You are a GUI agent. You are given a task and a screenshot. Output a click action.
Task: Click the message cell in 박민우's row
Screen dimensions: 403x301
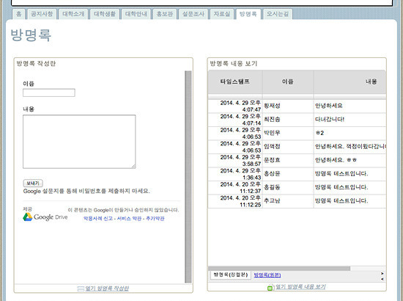350,133
